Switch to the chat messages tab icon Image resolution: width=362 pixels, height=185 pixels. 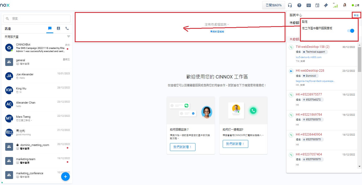coord(50,29)
